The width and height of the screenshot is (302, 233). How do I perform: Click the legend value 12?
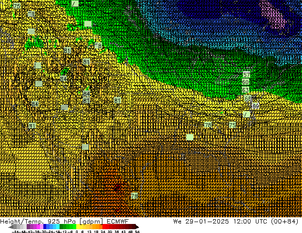click(x=90, y=232)
